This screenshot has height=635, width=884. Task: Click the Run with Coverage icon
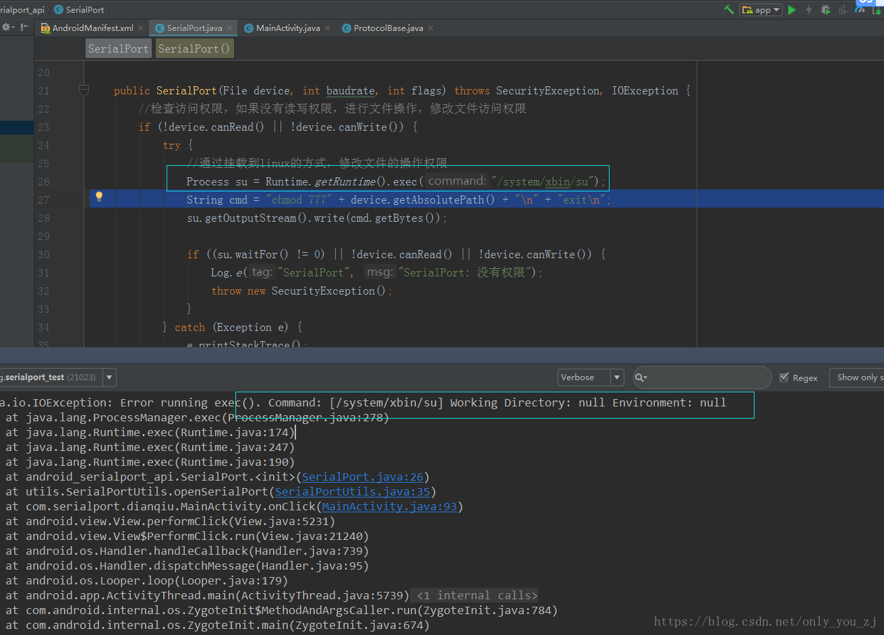click(842, 9)
